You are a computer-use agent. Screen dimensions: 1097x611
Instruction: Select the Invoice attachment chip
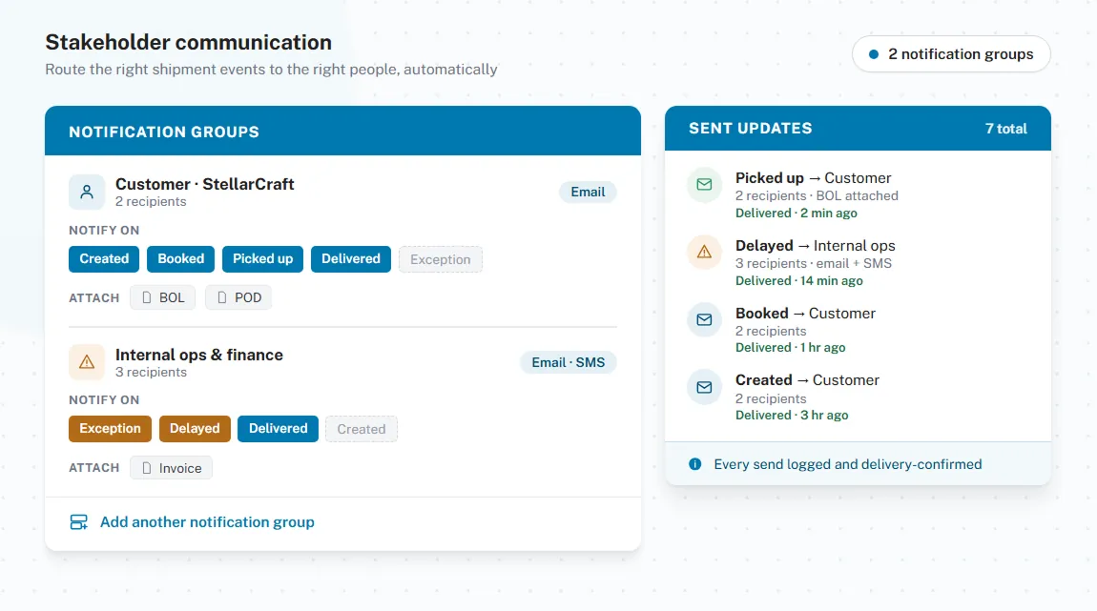[172, 468]
